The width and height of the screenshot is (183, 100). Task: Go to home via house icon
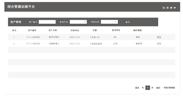click(171, 8)
